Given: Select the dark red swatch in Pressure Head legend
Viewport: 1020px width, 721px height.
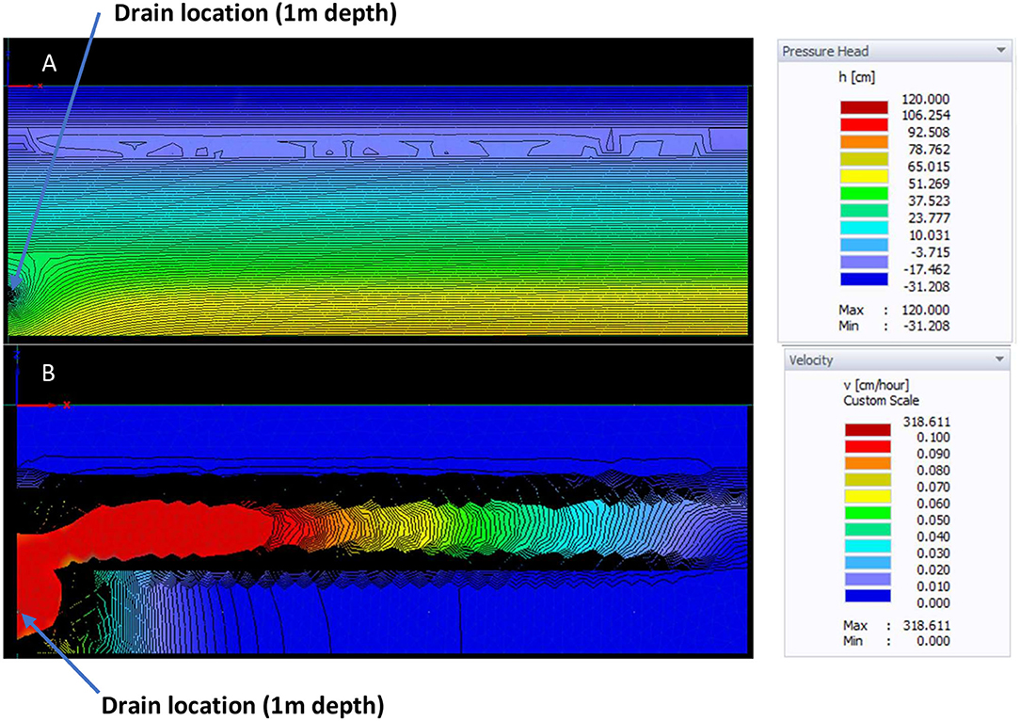Looking at the screenshot, I should pos(864,107).
